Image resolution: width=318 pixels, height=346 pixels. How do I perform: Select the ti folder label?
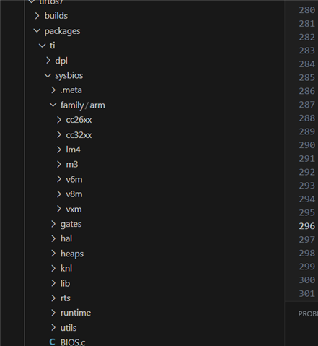pyautogui.click(x=53, y=46)
